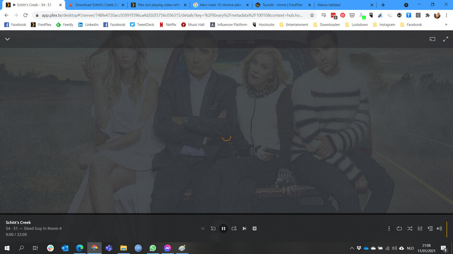
Task: Open Slack from the taskbar
Action: coord(50,248)
